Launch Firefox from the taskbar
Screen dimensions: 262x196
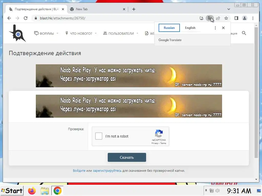[x=32, y=191]
